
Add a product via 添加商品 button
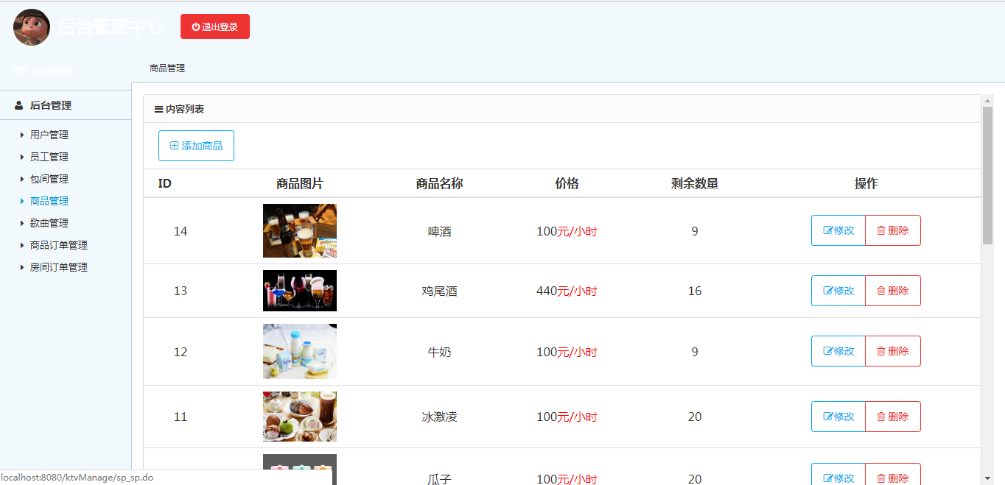tap(196, 146)
